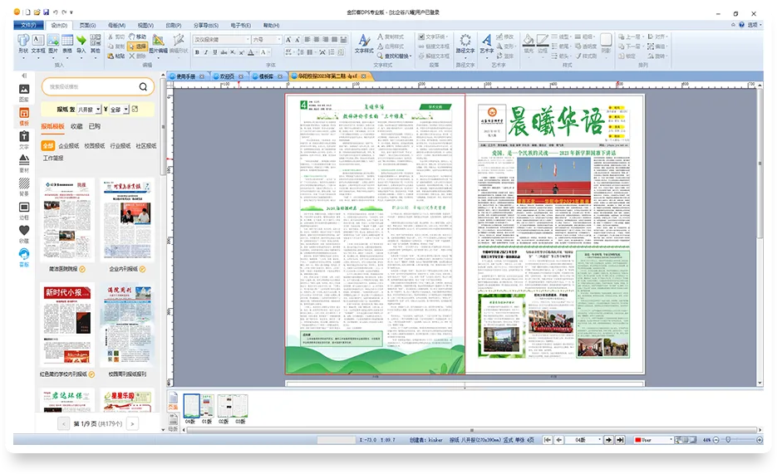Show the 已购 purchased templates list
777x474 pixels.
95,126
